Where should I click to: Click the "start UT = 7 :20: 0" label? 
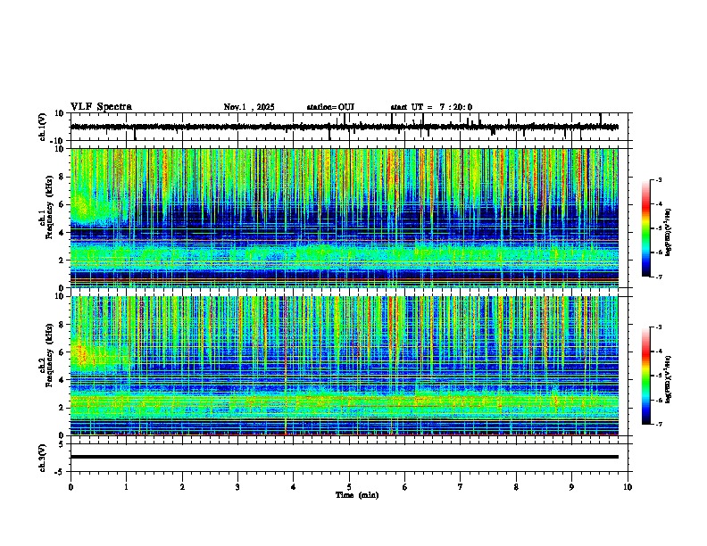pos(431,107)
